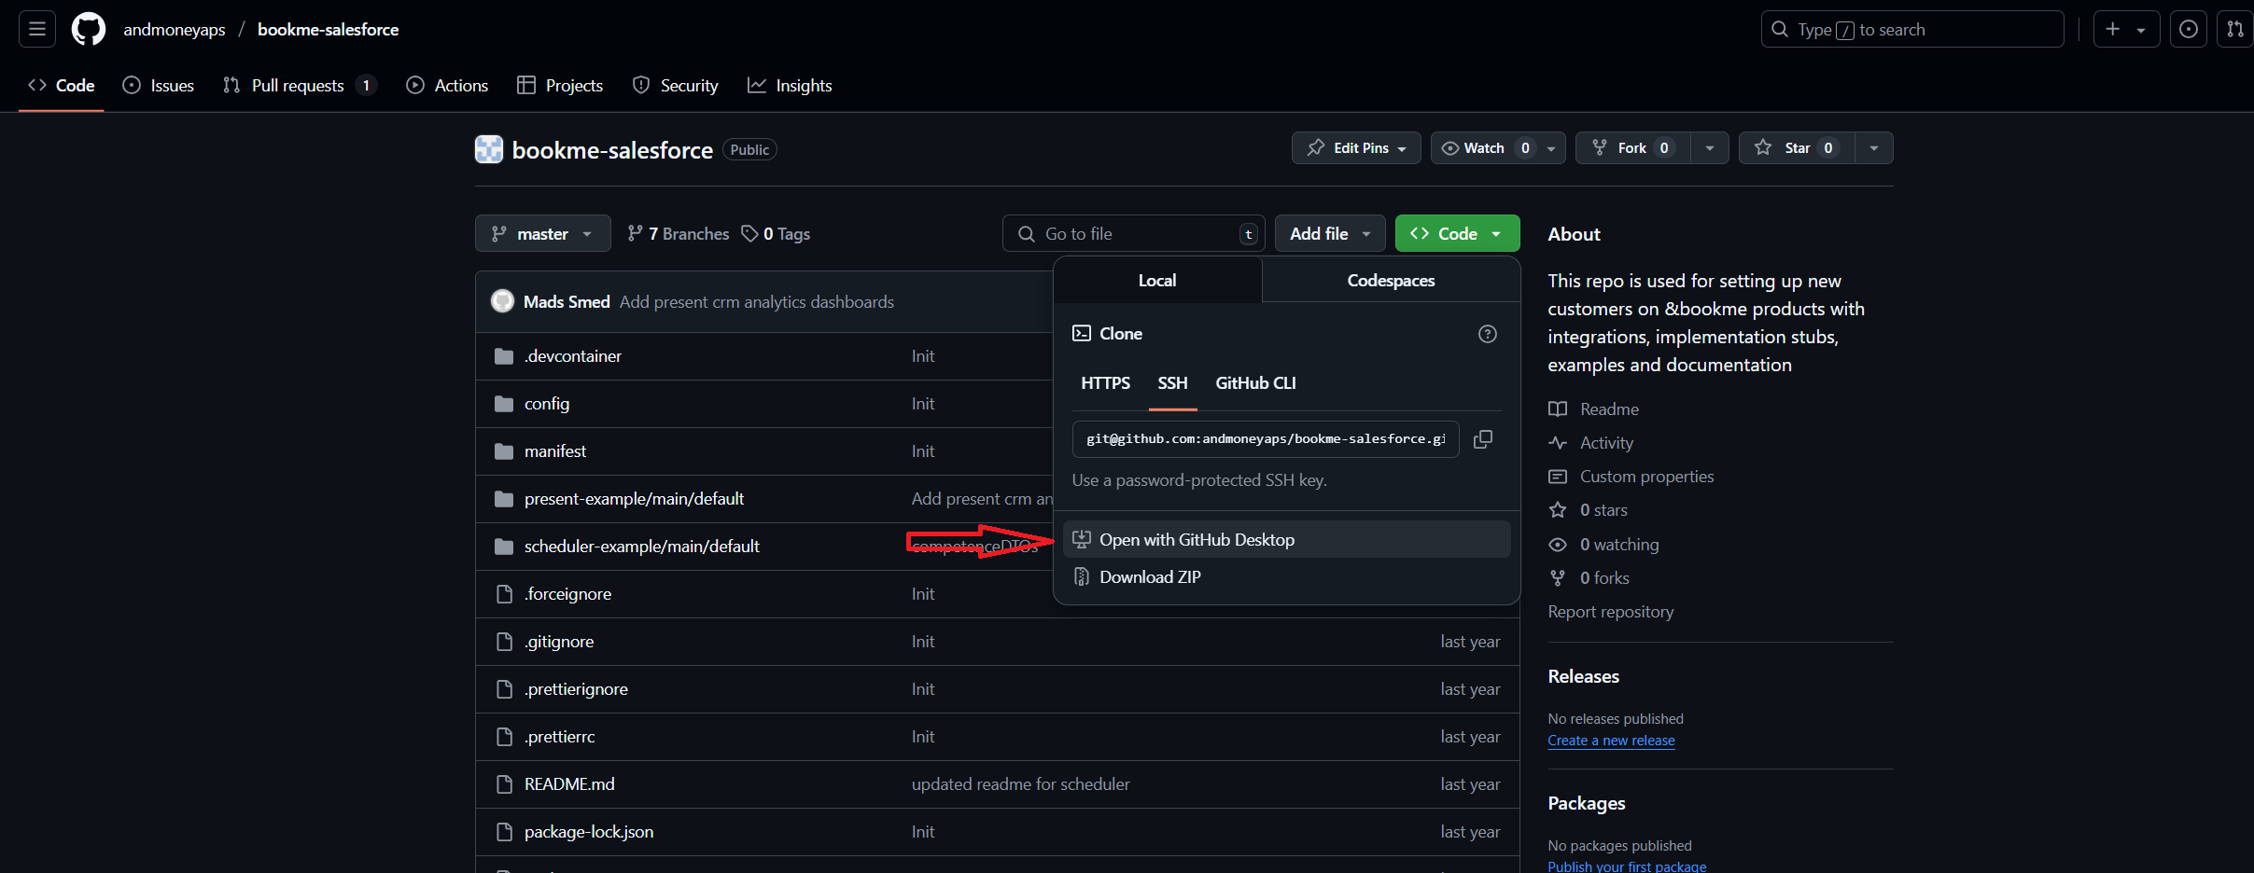Fork the repository
The image size is (2254, 873).
[x=1633, y=147]
